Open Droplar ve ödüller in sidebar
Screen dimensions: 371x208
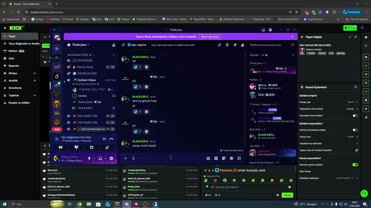pos(20,103)
